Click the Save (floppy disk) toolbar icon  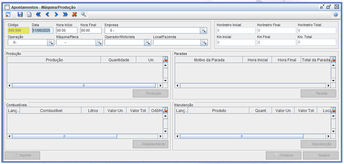20,14
